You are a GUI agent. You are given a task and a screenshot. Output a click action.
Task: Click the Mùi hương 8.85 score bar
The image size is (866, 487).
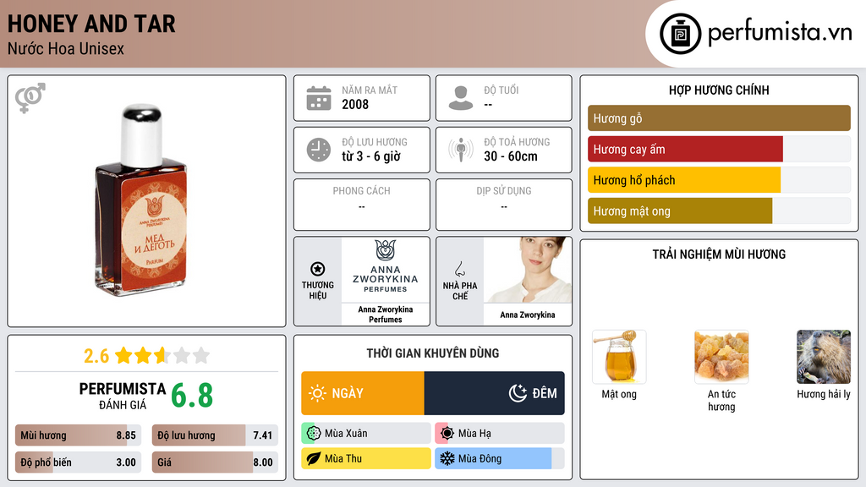tap(79, 435)
